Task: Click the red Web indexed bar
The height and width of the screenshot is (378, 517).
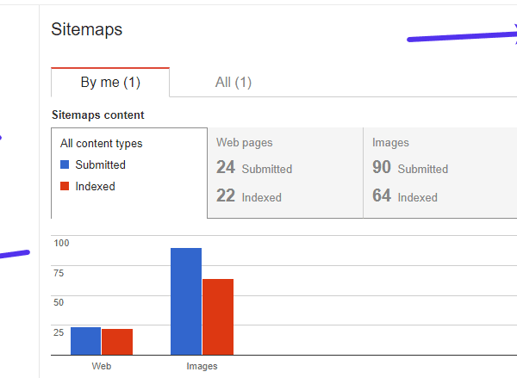Action: 117,342
